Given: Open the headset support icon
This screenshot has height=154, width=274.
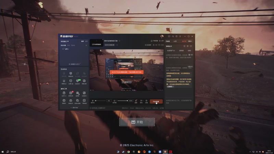Looking at the screenshot, I should [173, 36].
